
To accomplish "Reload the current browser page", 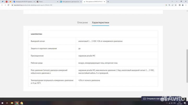I will click(9, 5).
